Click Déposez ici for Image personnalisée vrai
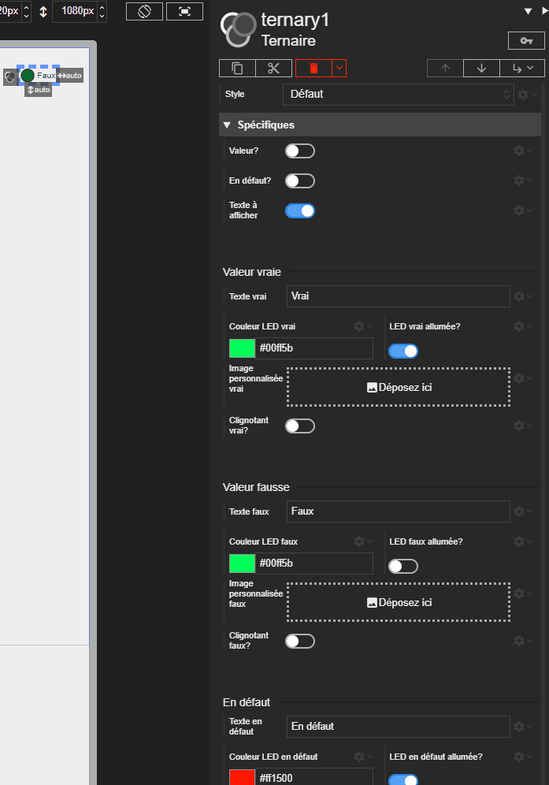 (x=399, y=387)
